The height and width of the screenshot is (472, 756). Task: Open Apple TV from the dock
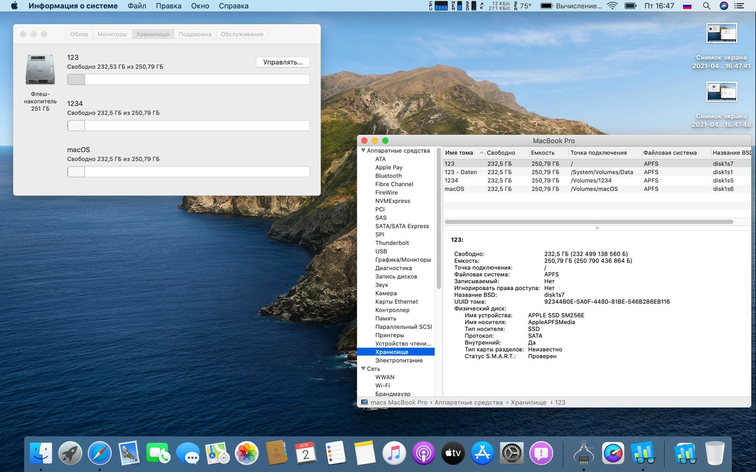click(453, 454)
